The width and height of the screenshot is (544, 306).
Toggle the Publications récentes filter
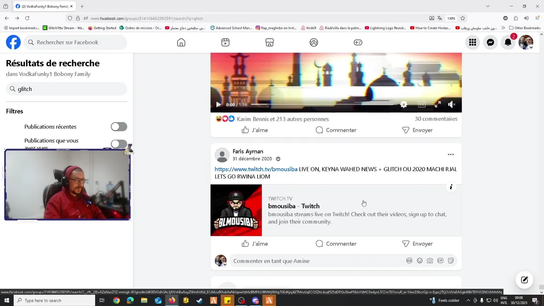(119, 127)
